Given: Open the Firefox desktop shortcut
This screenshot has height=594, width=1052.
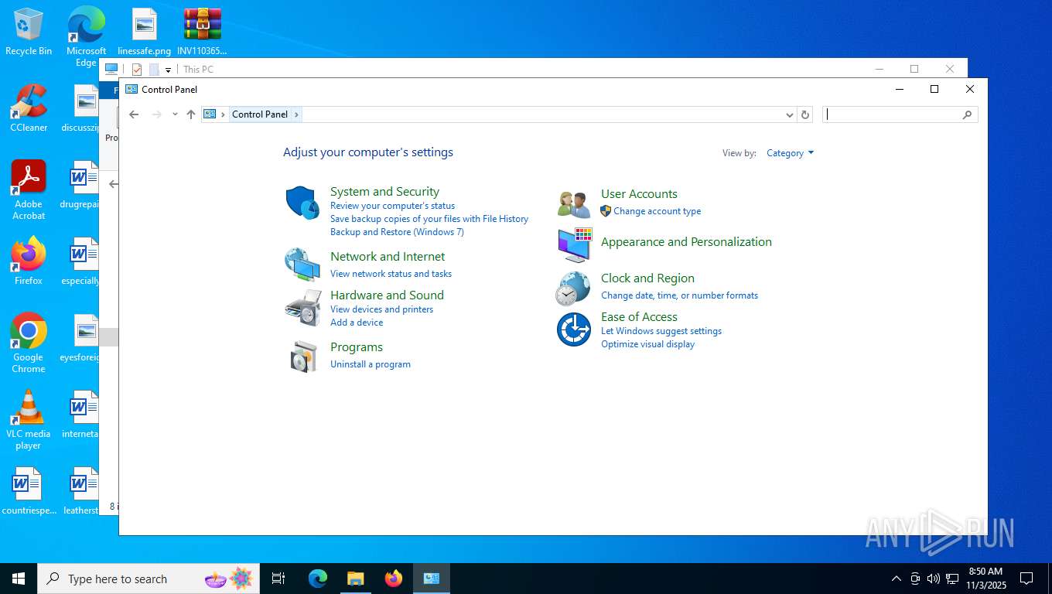Looking at the screenshot, I should tap(29, 261).
